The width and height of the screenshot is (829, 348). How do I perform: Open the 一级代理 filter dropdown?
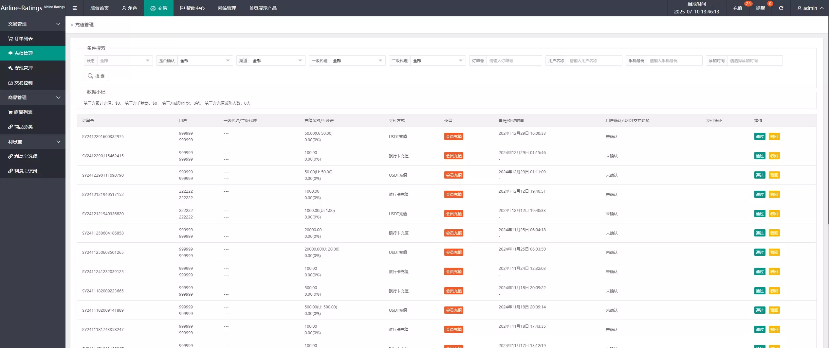click(x=357, y=61)
